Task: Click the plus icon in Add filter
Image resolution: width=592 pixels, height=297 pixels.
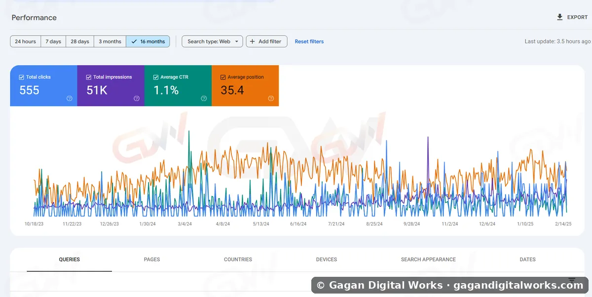Action: point(253,41)
